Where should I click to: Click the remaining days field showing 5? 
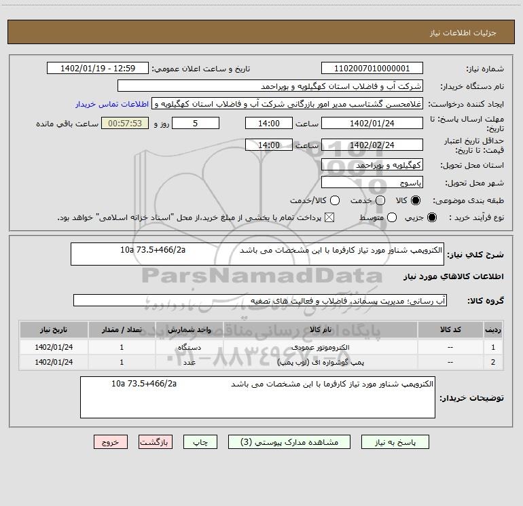point(196,123)
